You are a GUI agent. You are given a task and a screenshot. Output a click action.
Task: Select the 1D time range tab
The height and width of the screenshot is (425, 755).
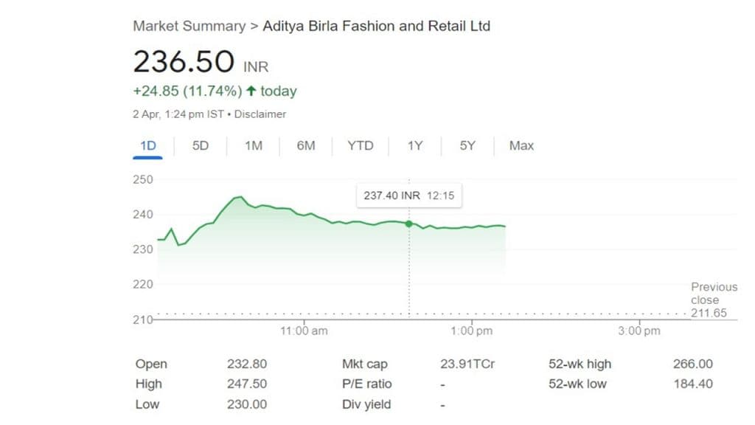pyautogui.click(x=148, y=146)
